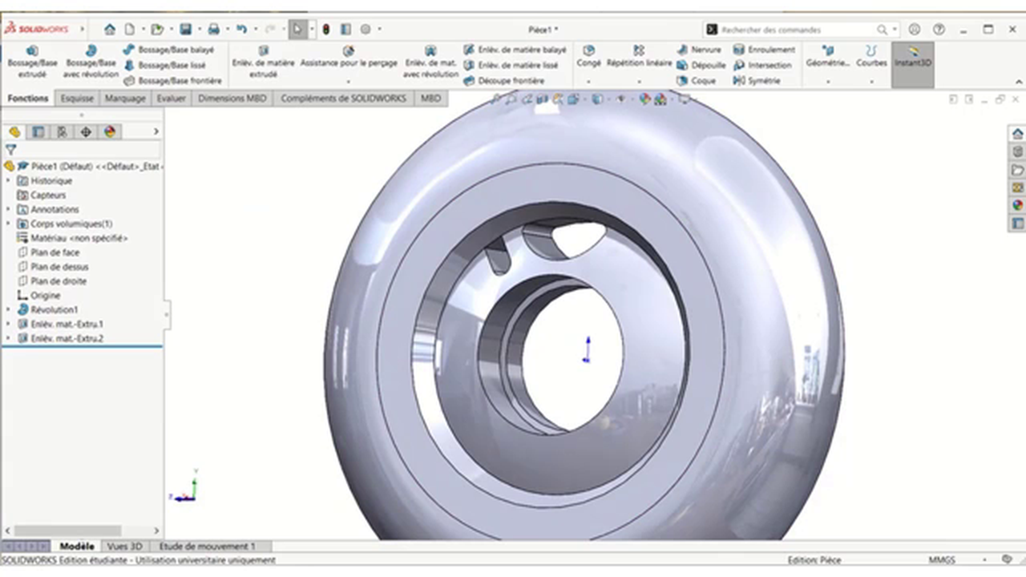
Task: Select the Symétrie feature tool
Action: (x=764, y=80)
